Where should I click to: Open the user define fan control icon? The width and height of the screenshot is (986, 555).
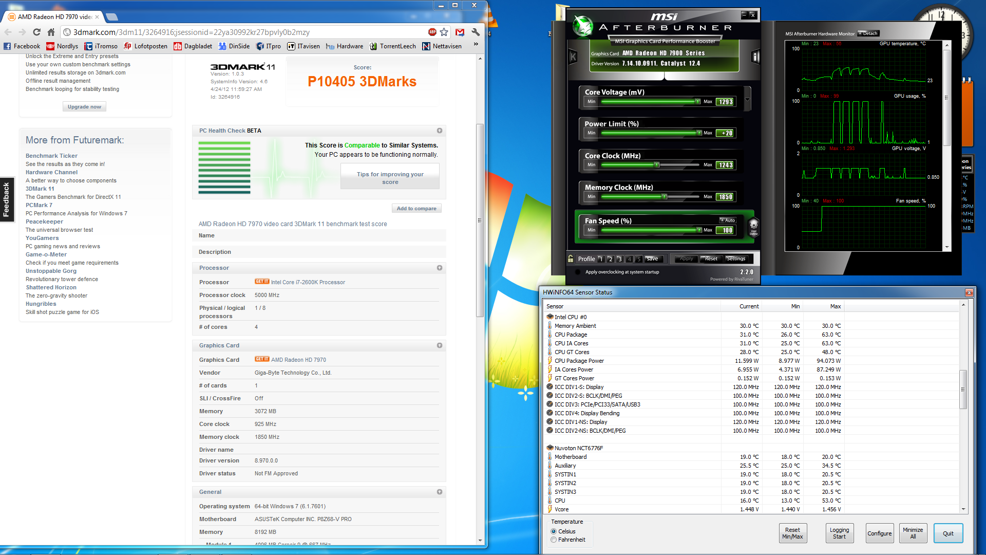click(x=754, y=226)
